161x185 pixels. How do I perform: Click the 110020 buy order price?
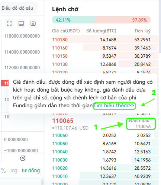click(60, 168)
